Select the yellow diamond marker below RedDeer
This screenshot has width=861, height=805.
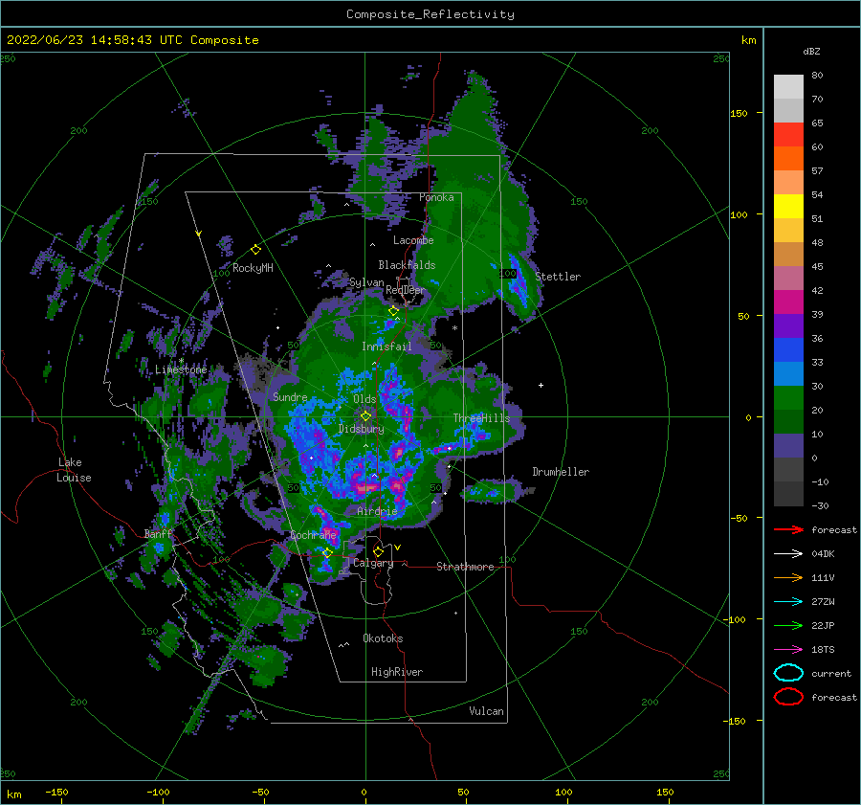click(393, 311)
